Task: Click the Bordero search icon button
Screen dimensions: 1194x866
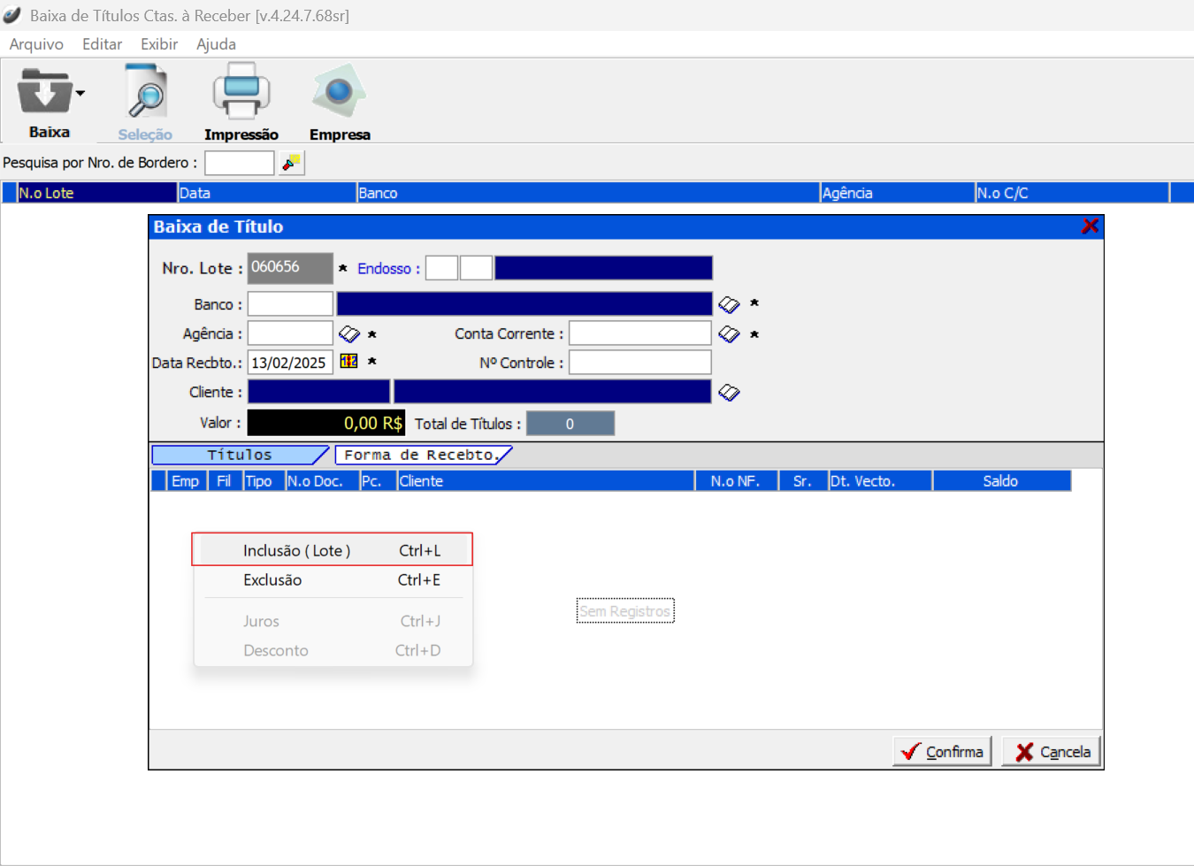Action: (291, 163)
